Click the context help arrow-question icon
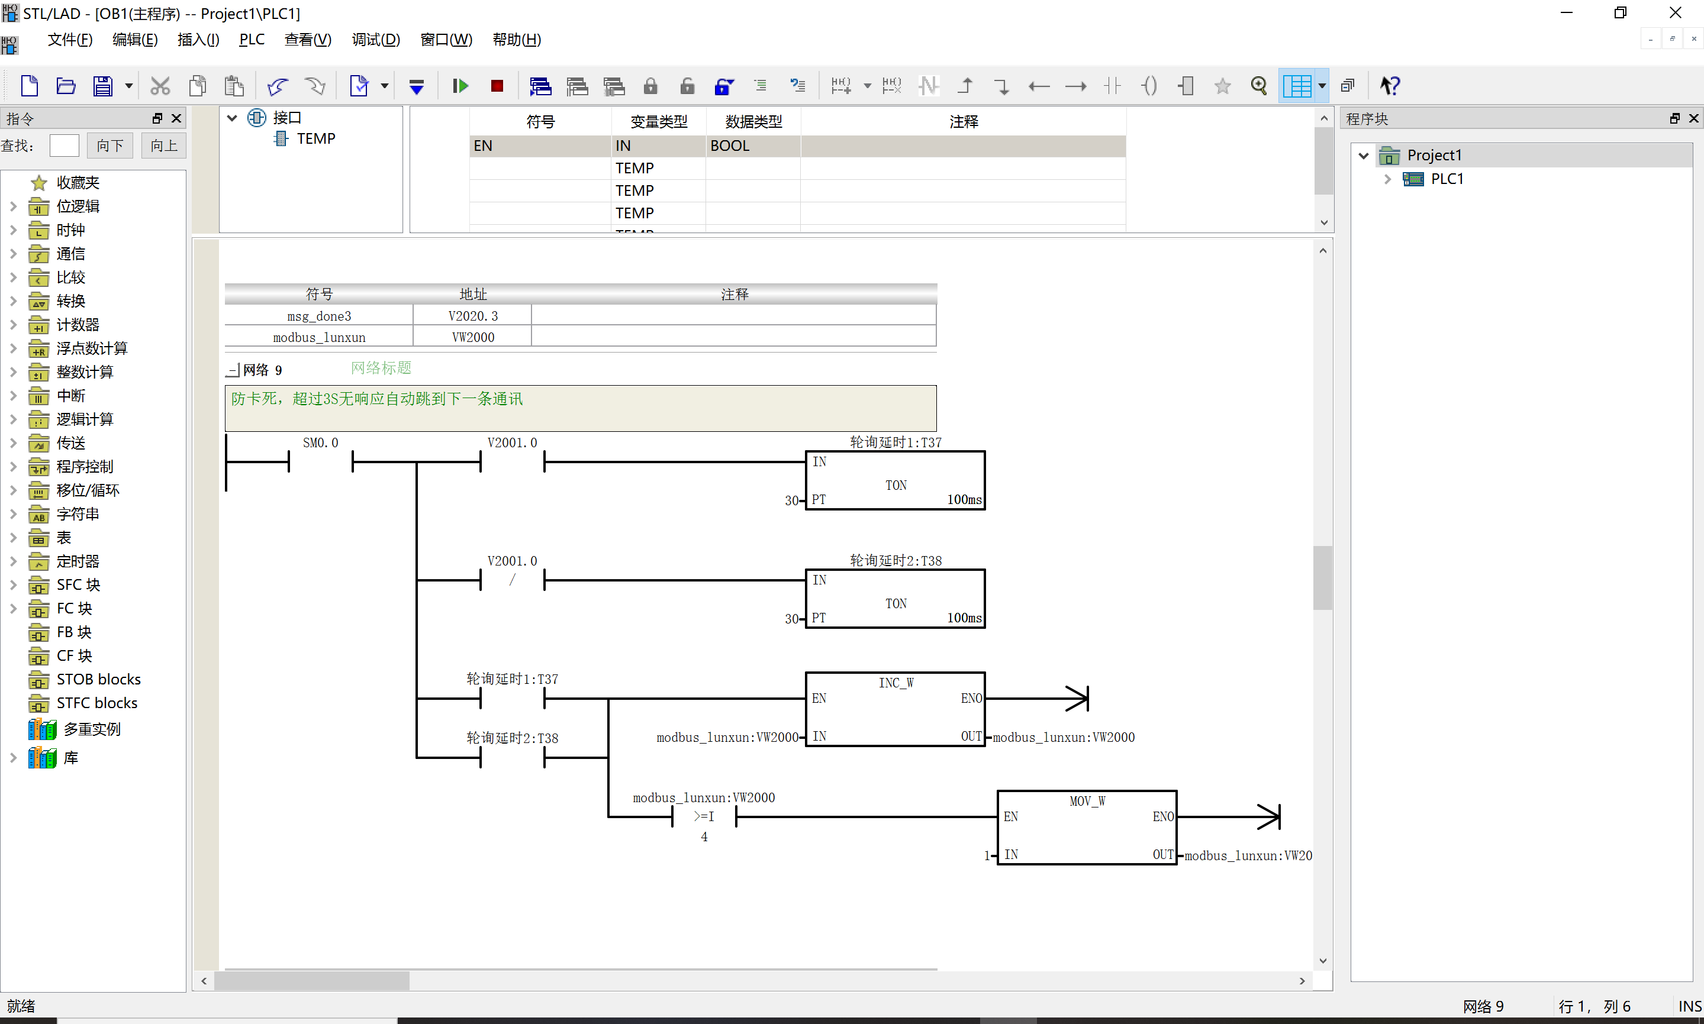Image resolution: width=1704 pixels, height=1024 pixels. point(1389,86)
